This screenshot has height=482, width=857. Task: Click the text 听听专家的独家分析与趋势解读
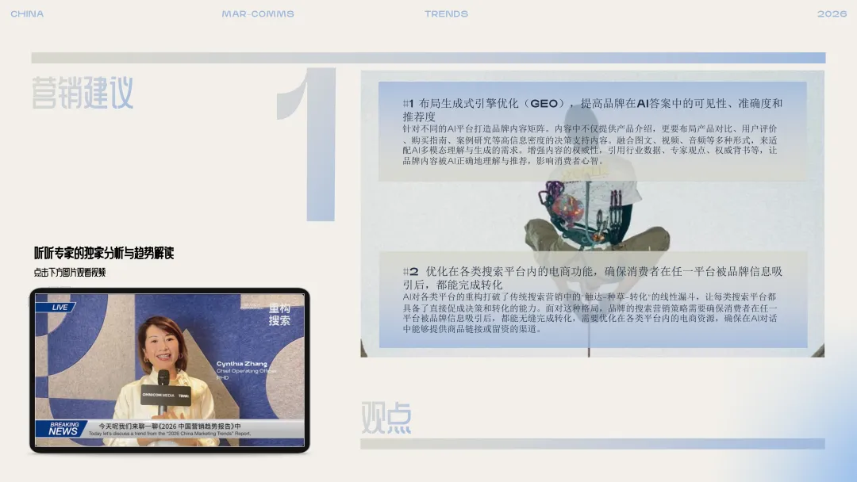point(104,253)
